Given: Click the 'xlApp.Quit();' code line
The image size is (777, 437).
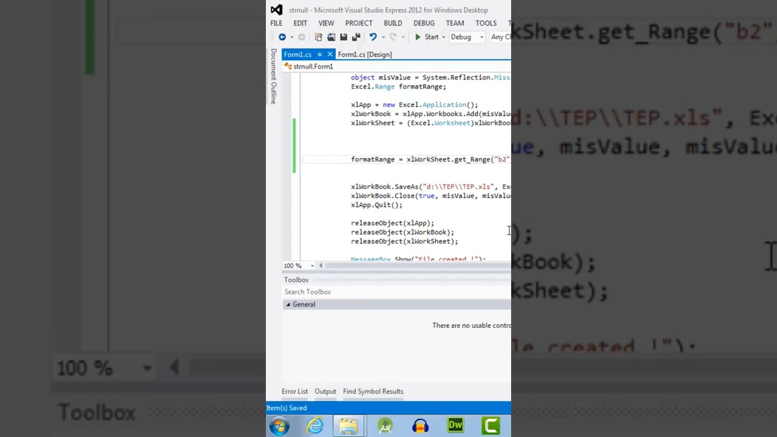Looking at the screenshot, I should point(376,205).
